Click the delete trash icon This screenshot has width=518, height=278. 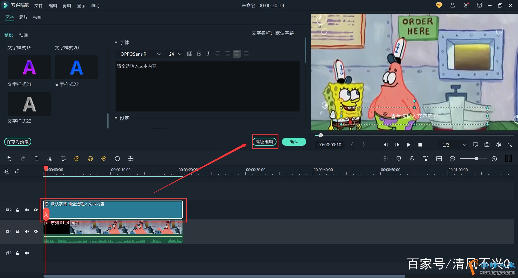tap(36, 159)
